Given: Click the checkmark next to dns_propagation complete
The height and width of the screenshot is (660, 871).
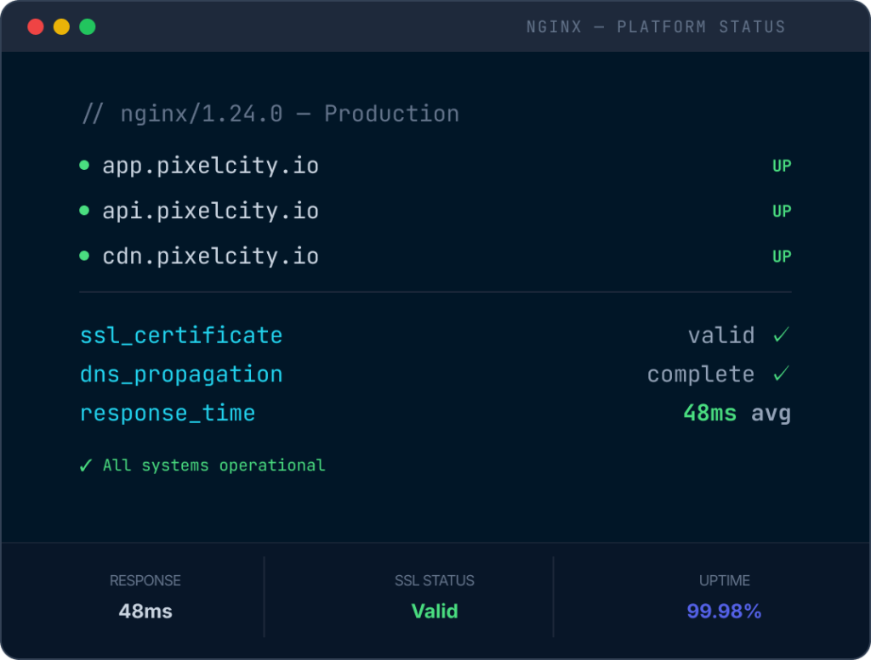Looking at the screenshot, I should 782,373.
